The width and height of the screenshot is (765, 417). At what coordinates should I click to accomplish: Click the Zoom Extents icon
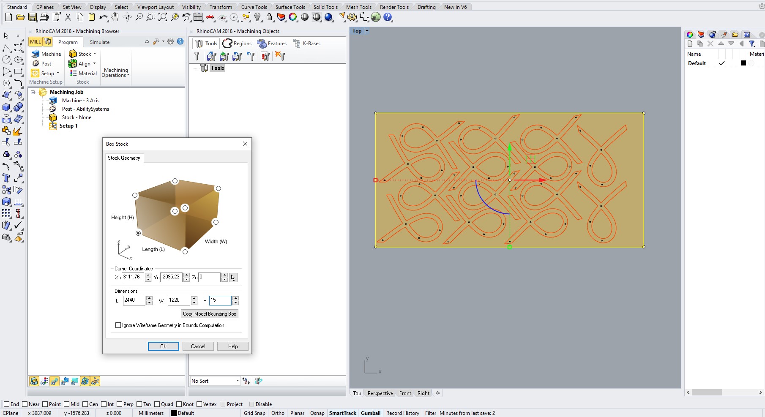163,17
